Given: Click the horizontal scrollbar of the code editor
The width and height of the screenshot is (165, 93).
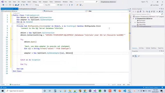Looking at the screenshot, I should click(62, 84).
